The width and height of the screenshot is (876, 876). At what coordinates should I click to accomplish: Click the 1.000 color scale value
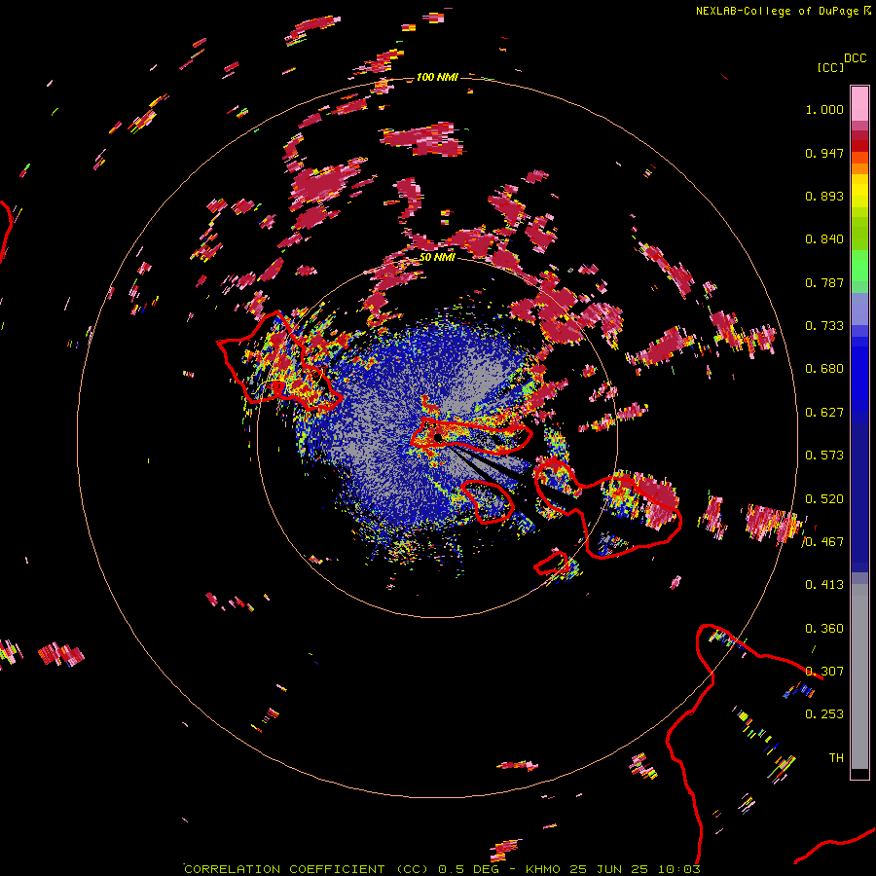[x=824, y=109]
